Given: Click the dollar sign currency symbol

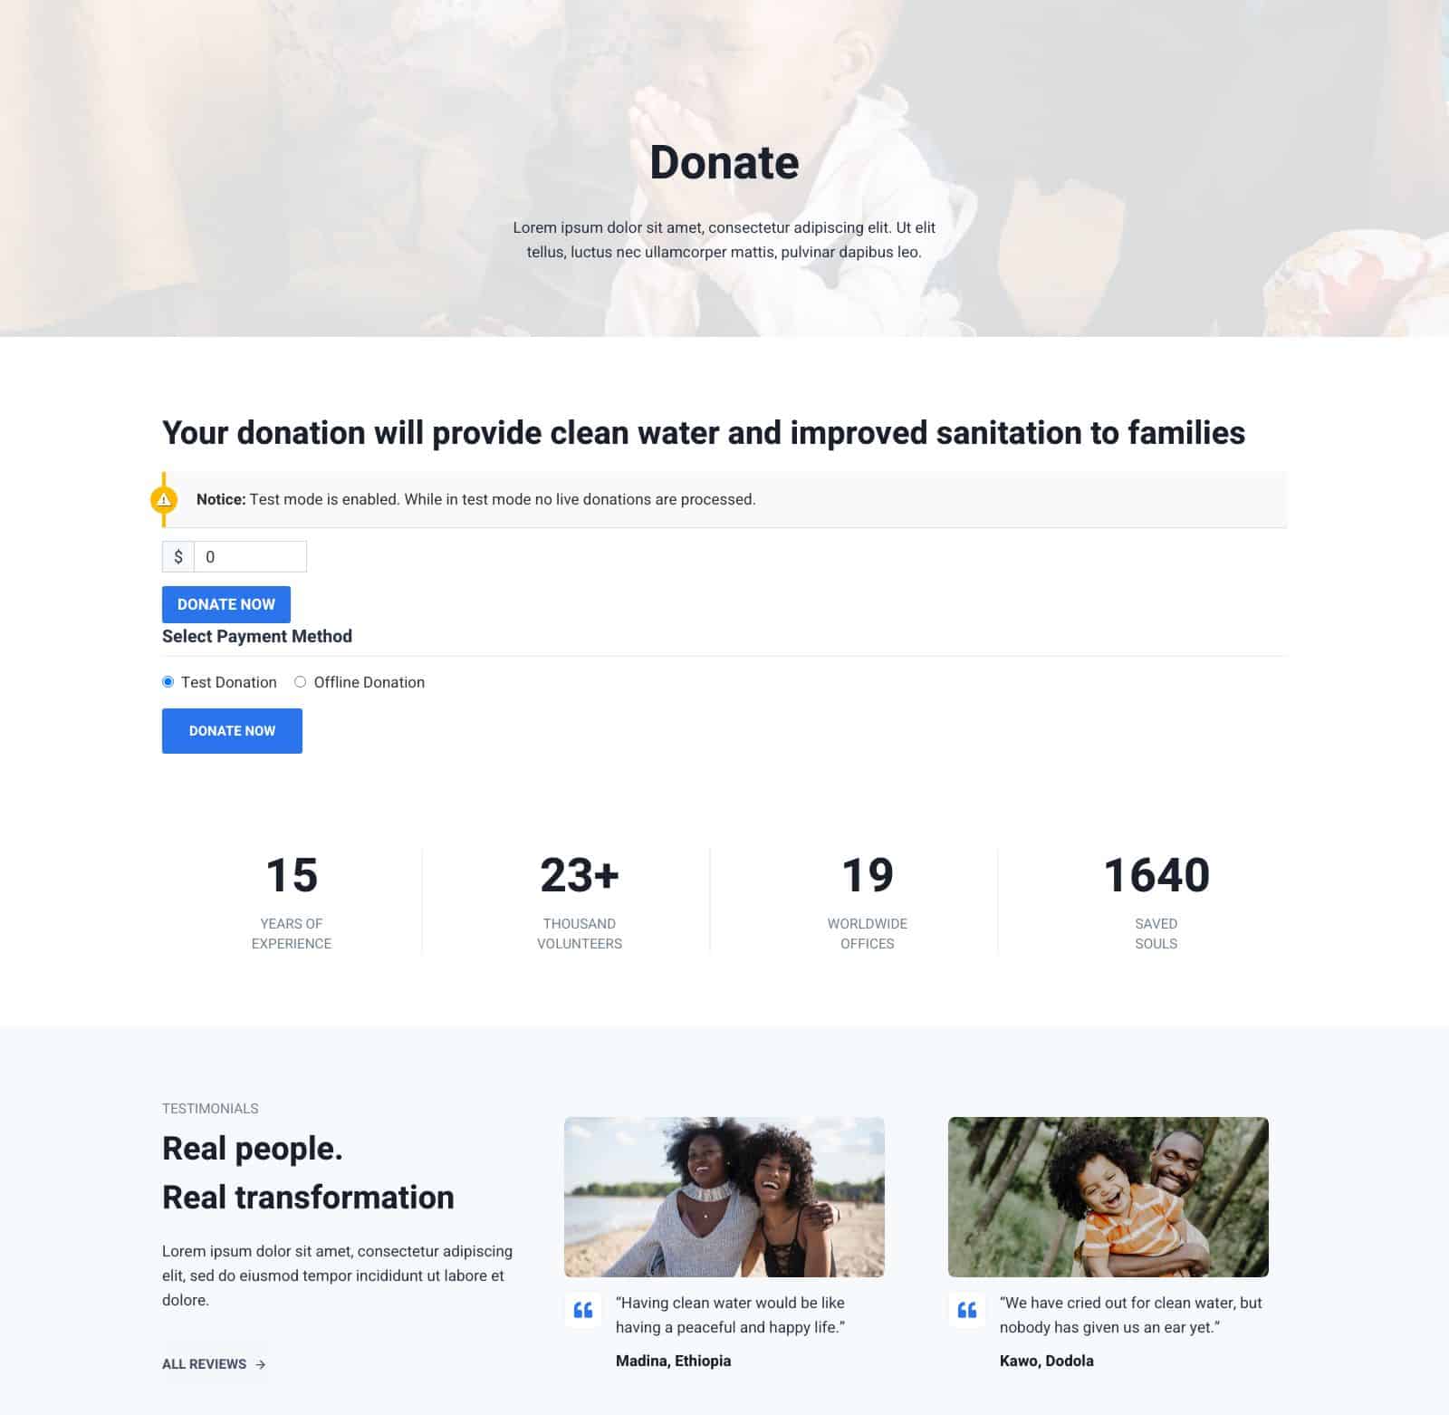Looking at the screenshot, I should (178, 557).
